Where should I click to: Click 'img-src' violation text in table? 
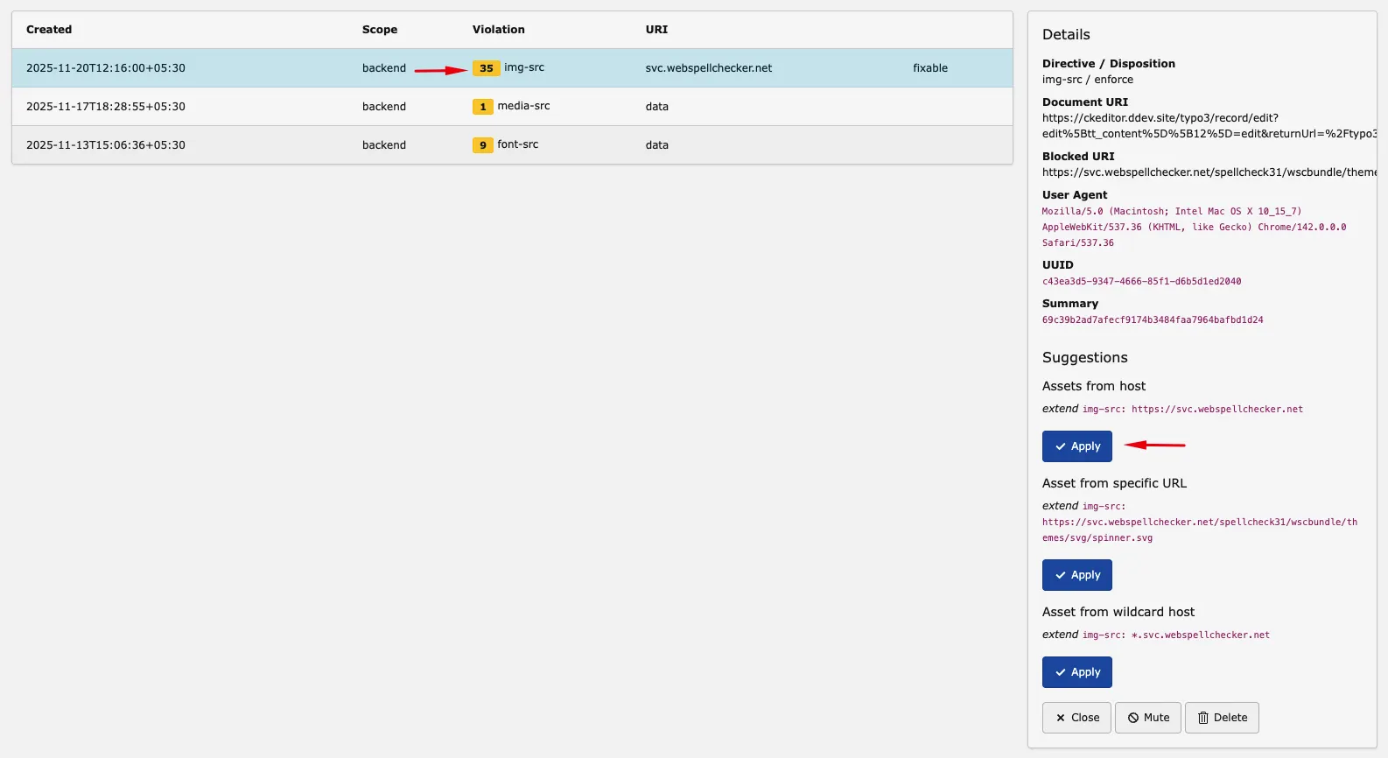tap(524, 67)
